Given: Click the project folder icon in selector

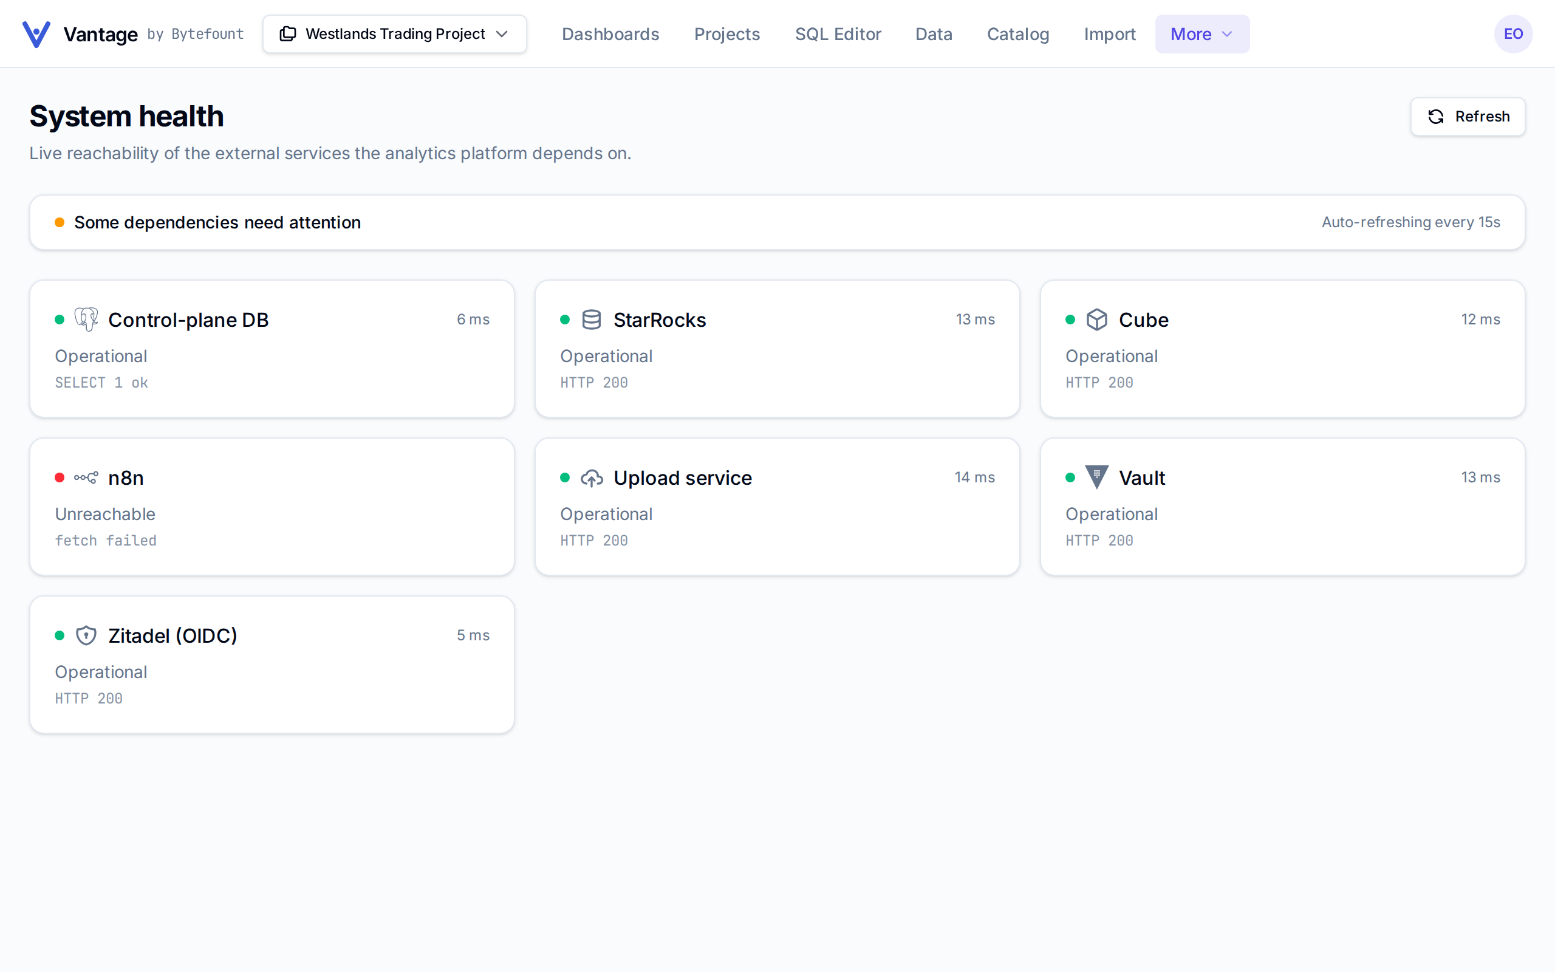Looking at the screenshot, I should coord(288,34).
